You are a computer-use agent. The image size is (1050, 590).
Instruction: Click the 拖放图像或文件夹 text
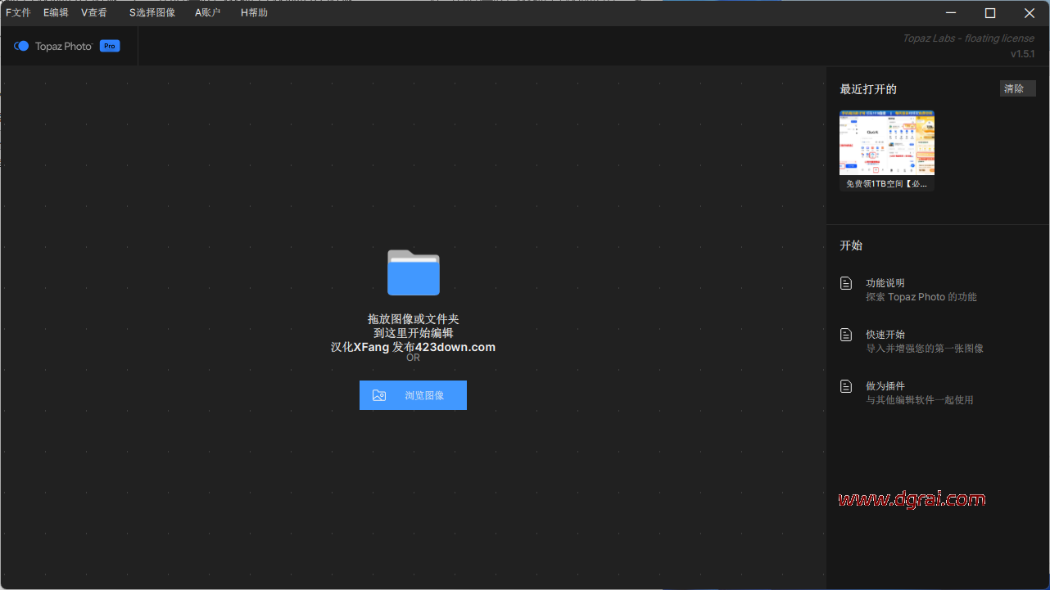[414, 319]
